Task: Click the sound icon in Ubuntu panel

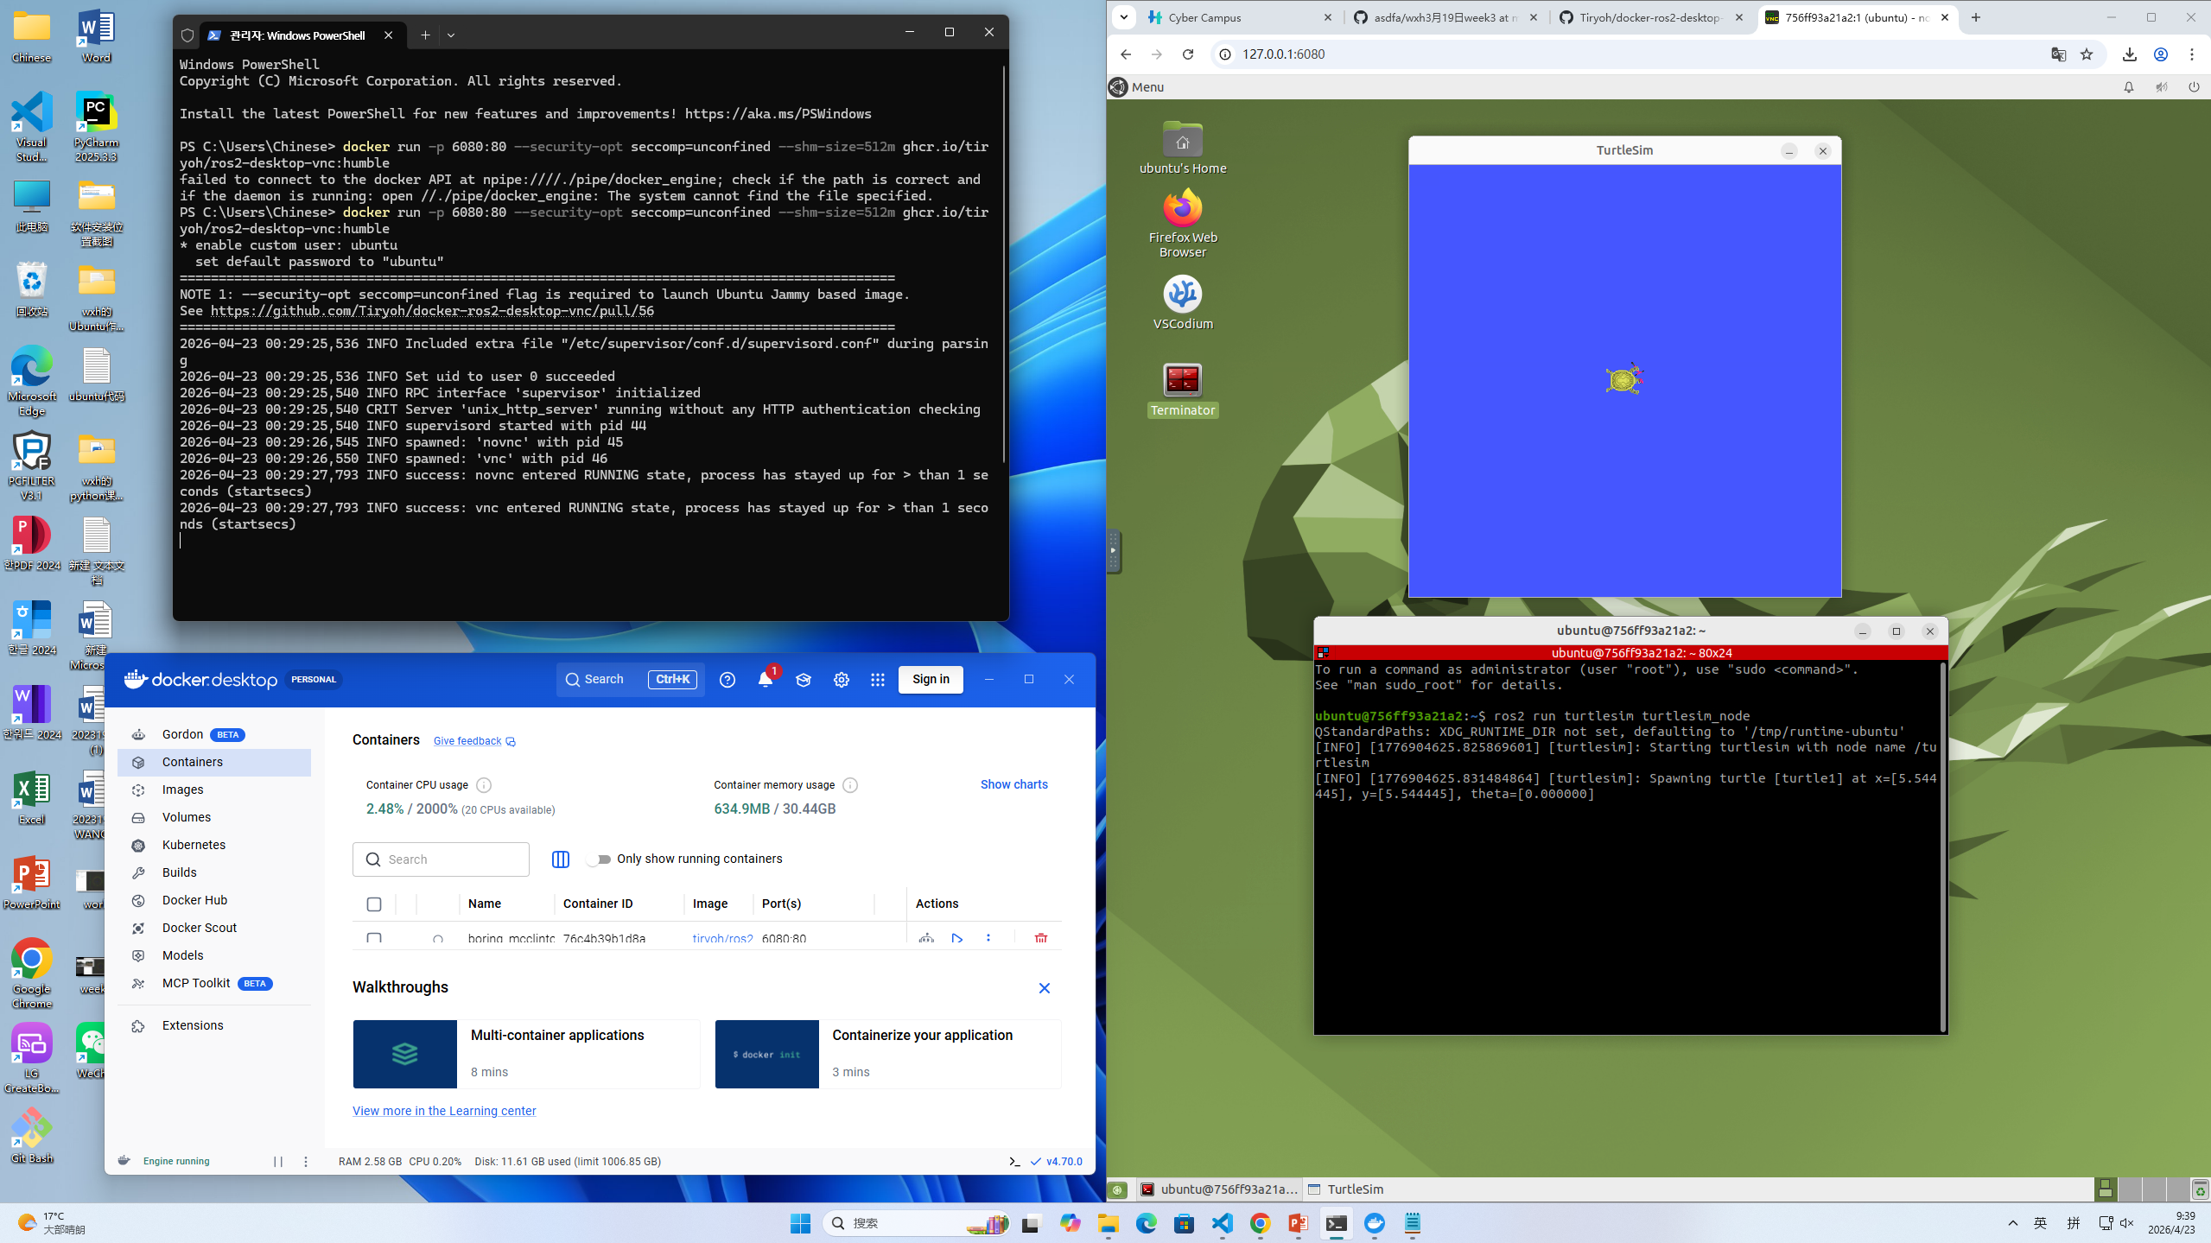Action: (2162, 87)
